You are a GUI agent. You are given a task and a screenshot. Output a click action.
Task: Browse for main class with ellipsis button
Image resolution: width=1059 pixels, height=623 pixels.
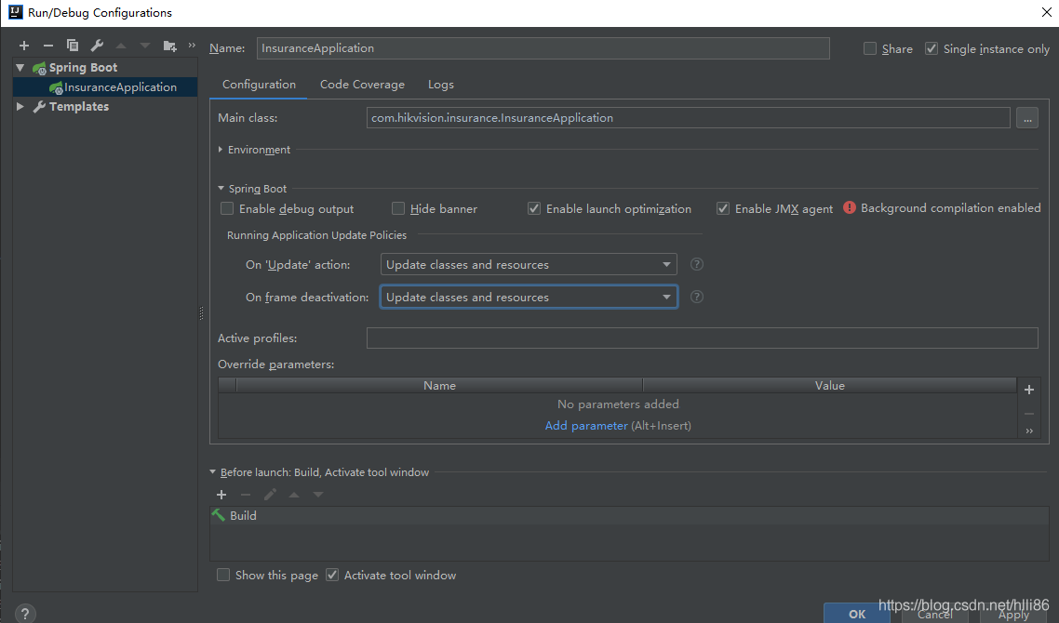click(x=1027, y=118)
